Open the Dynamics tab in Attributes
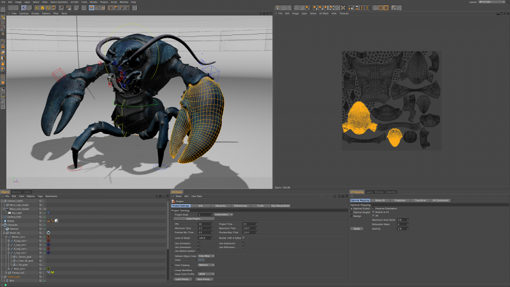The height and width of the screenshot is (287, 510). 220,206
